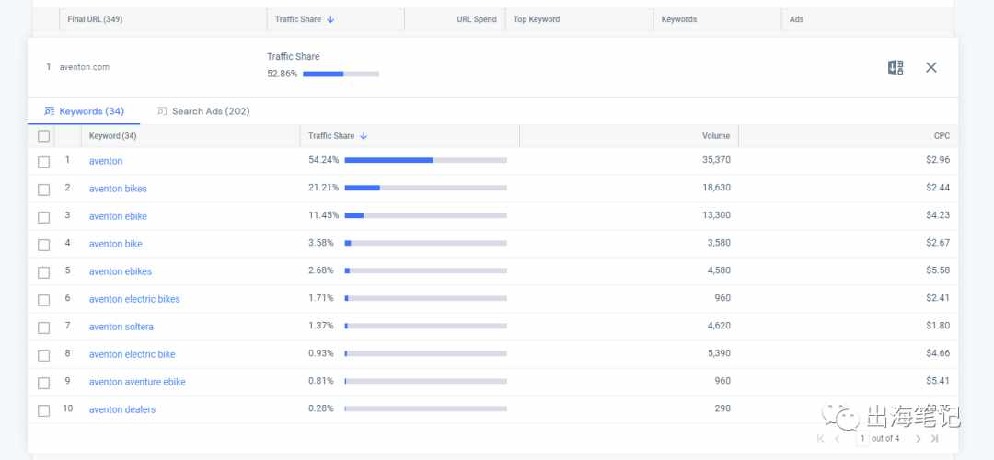
Task: Click the Top Keyword column header
Action: click(x=537, y=19)
